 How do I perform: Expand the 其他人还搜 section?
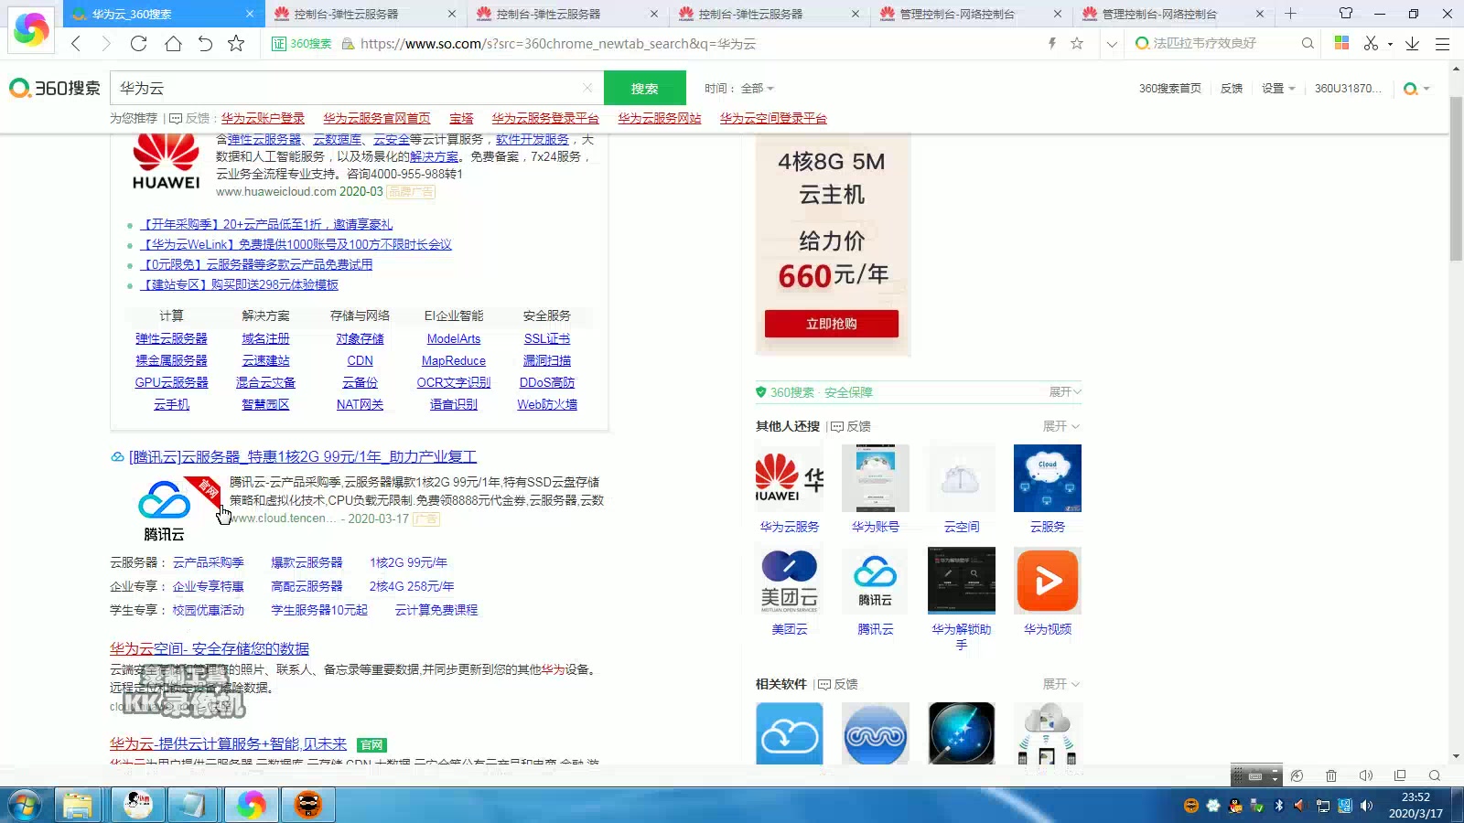1061,426
